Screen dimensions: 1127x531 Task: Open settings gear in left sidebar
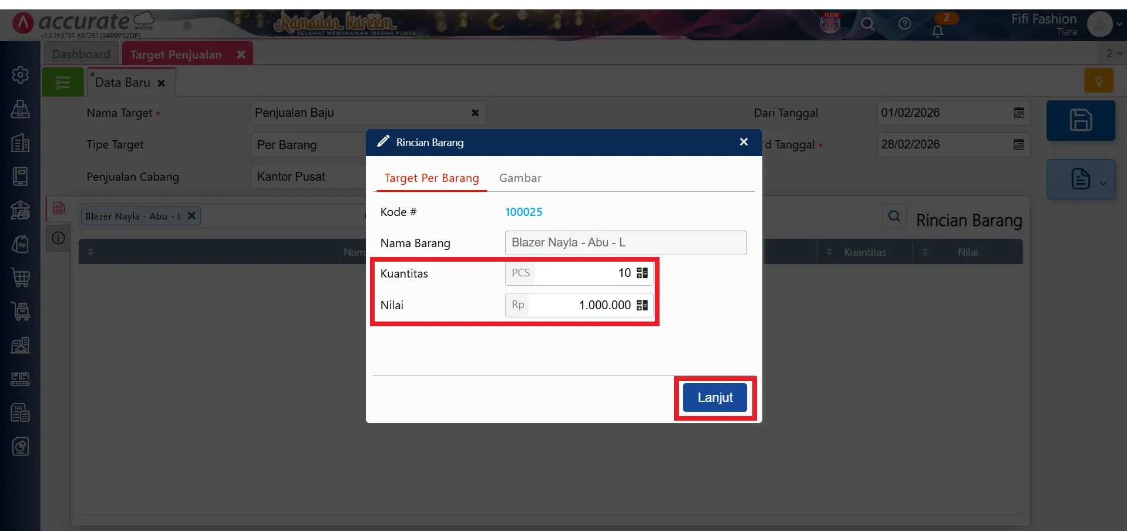[21, 75]
